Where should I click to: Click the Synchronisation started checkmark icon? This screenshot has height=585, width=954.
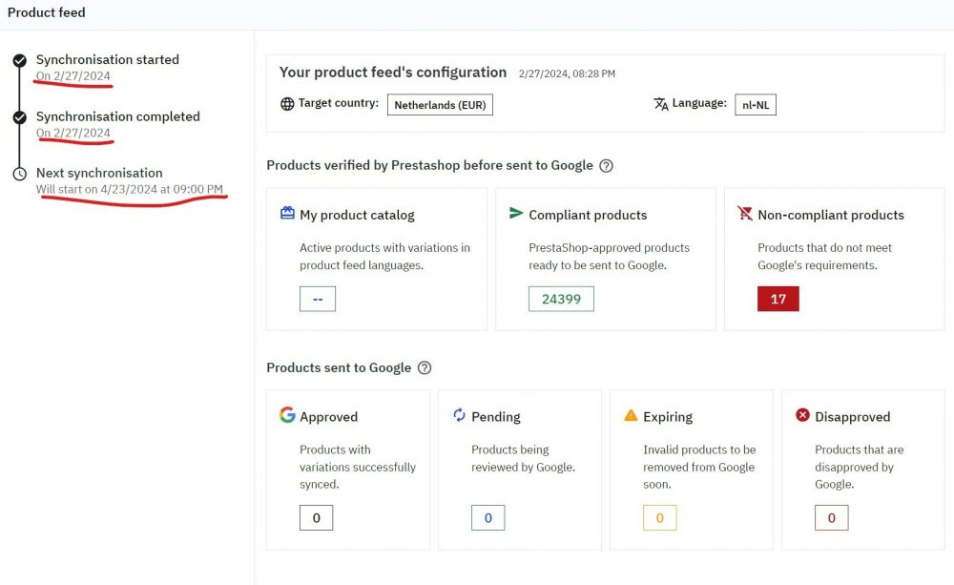tap(21, 59)
